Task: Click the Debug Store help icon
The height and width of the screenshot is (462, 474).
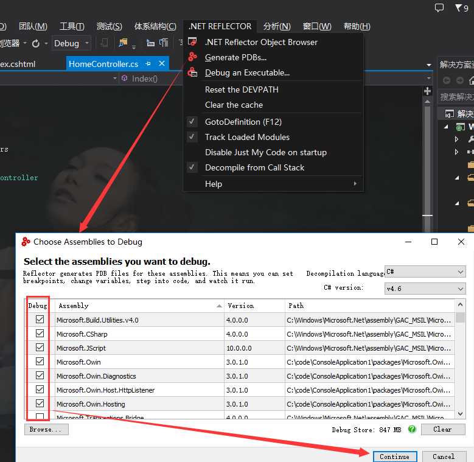Action: 412,429
